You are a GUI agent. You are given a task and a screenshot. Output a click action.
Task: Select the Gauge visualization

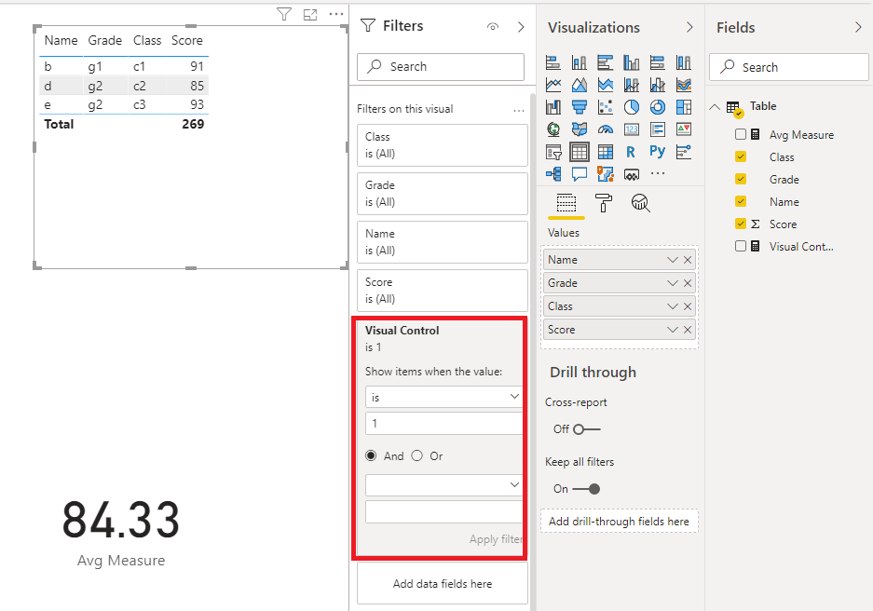click(606, 129)
